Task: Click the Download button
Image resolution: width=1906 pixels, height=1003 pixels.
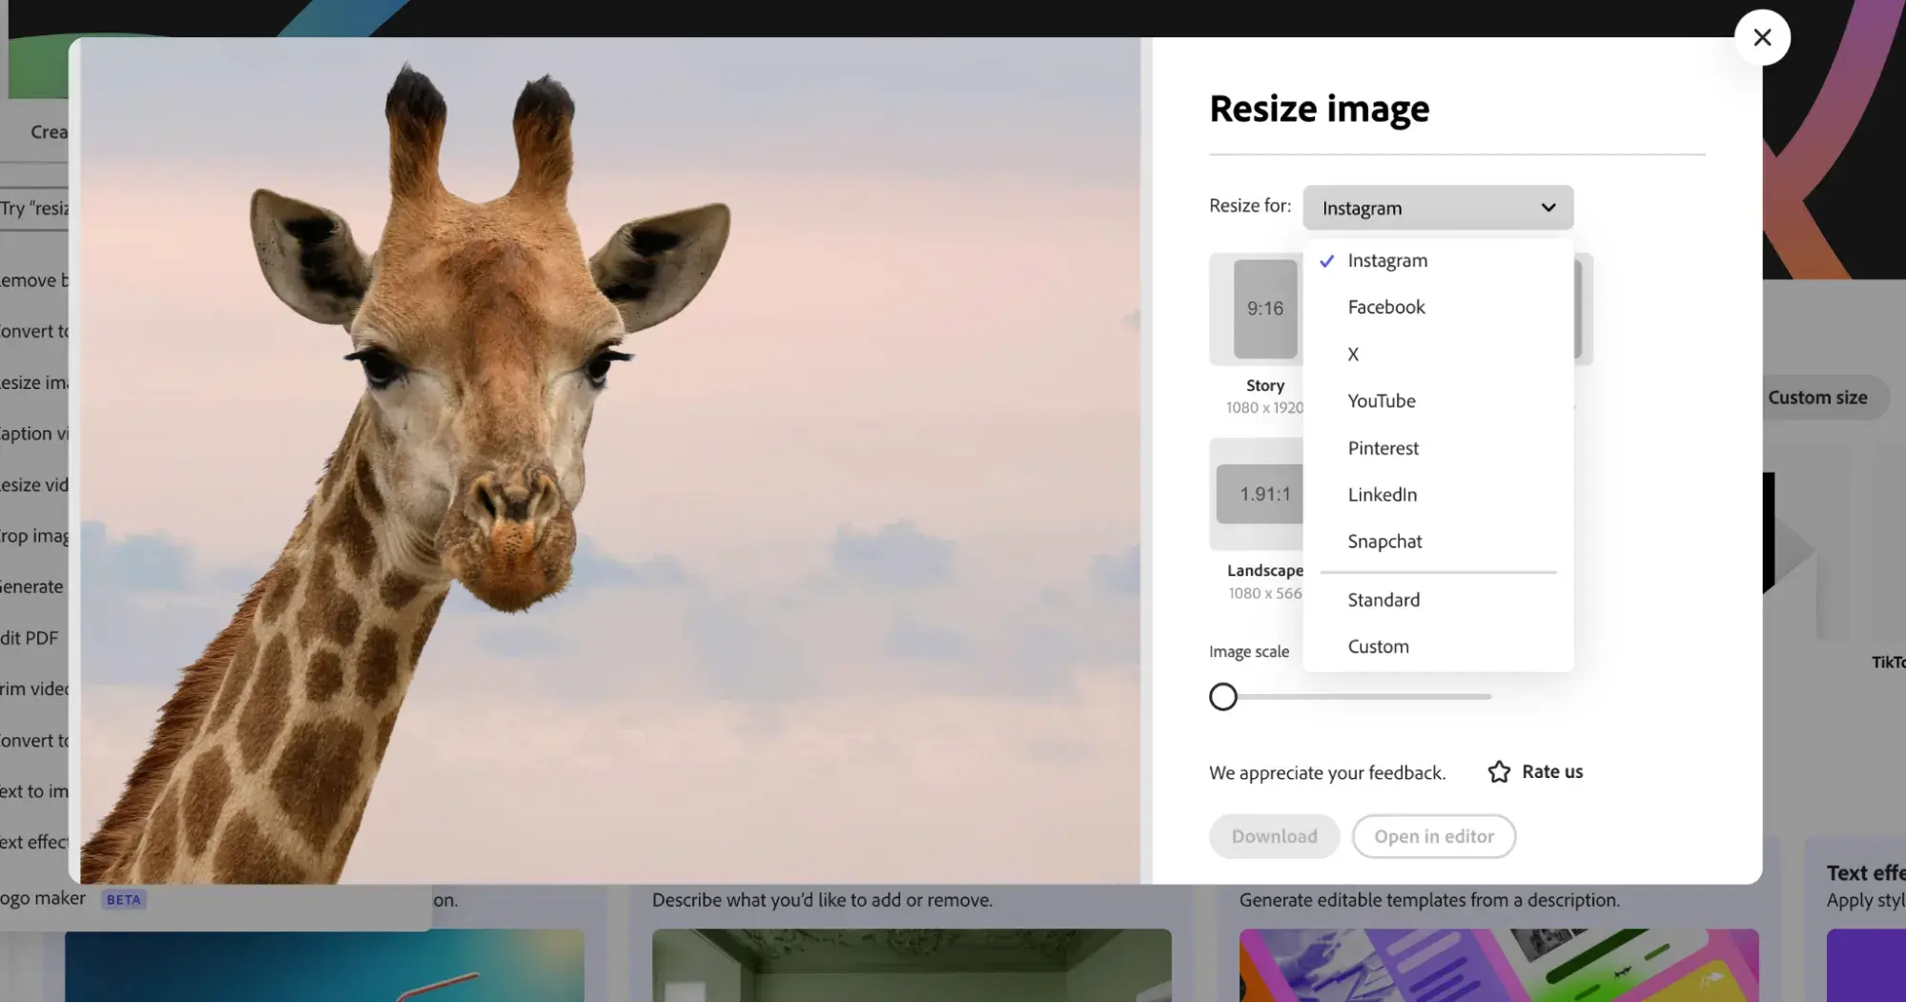Action: [1274, 836]
